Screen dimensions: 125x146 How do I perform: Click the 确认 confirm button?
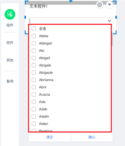[x=92, y=137]
